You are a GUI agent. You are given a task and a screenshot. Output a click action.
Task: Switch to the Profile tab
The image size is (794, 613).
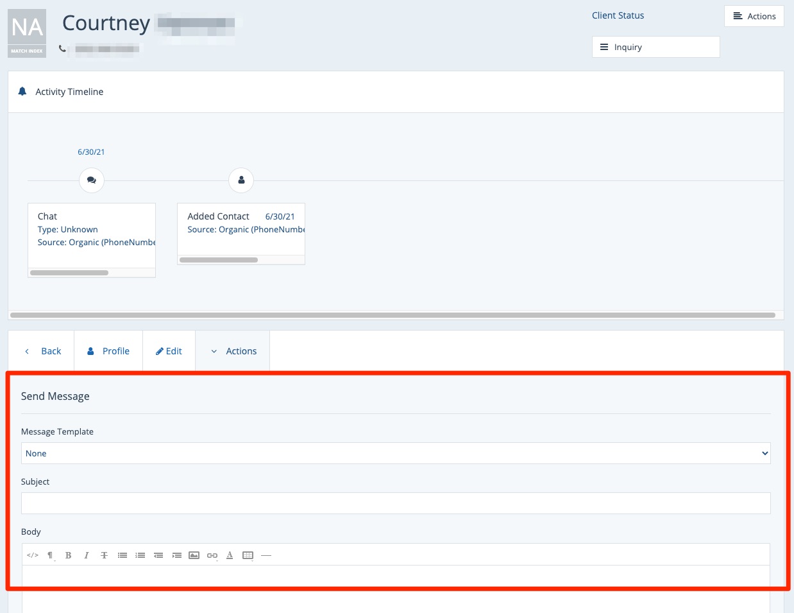point(108,351)
